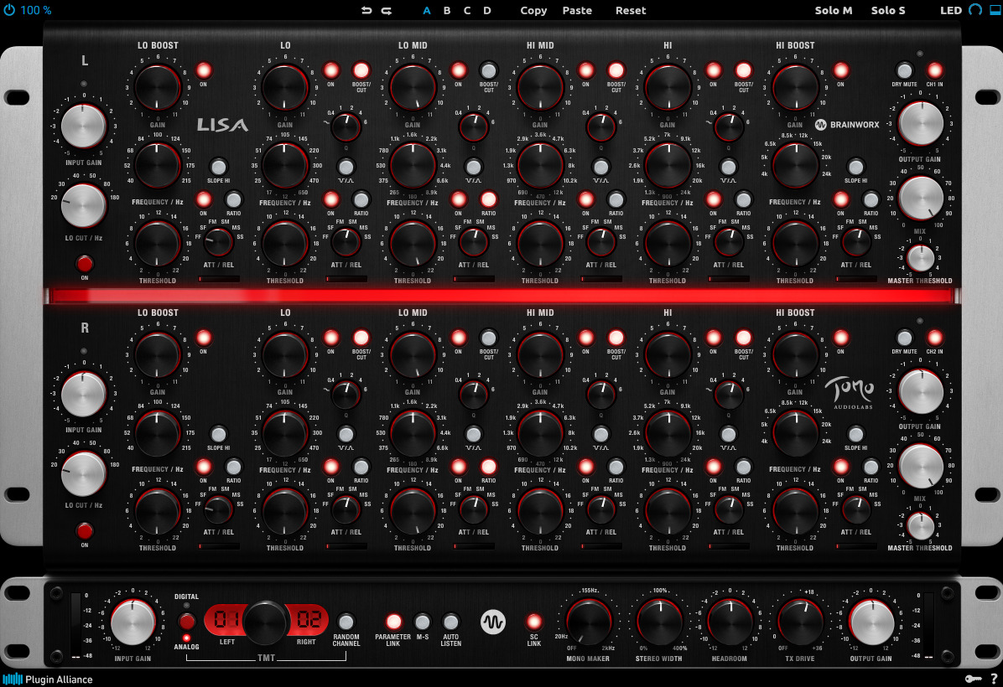Open the 100 % zoom scale selector
1003x687 pixels.
(35, 10)
